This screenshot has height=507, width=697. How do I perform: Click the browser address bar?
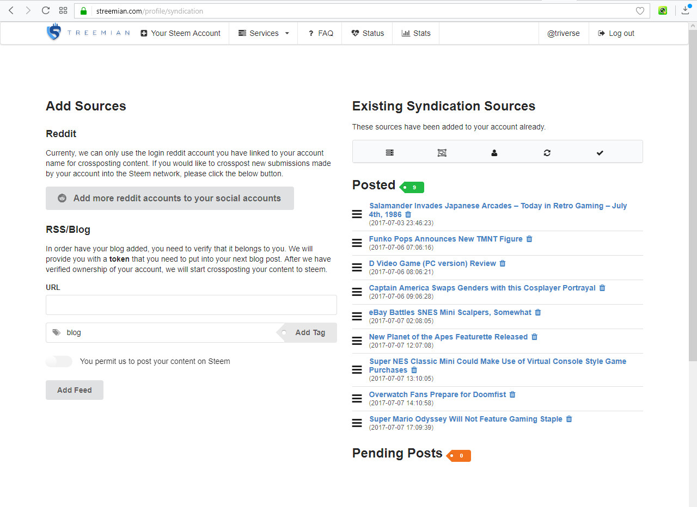[362, 11]
